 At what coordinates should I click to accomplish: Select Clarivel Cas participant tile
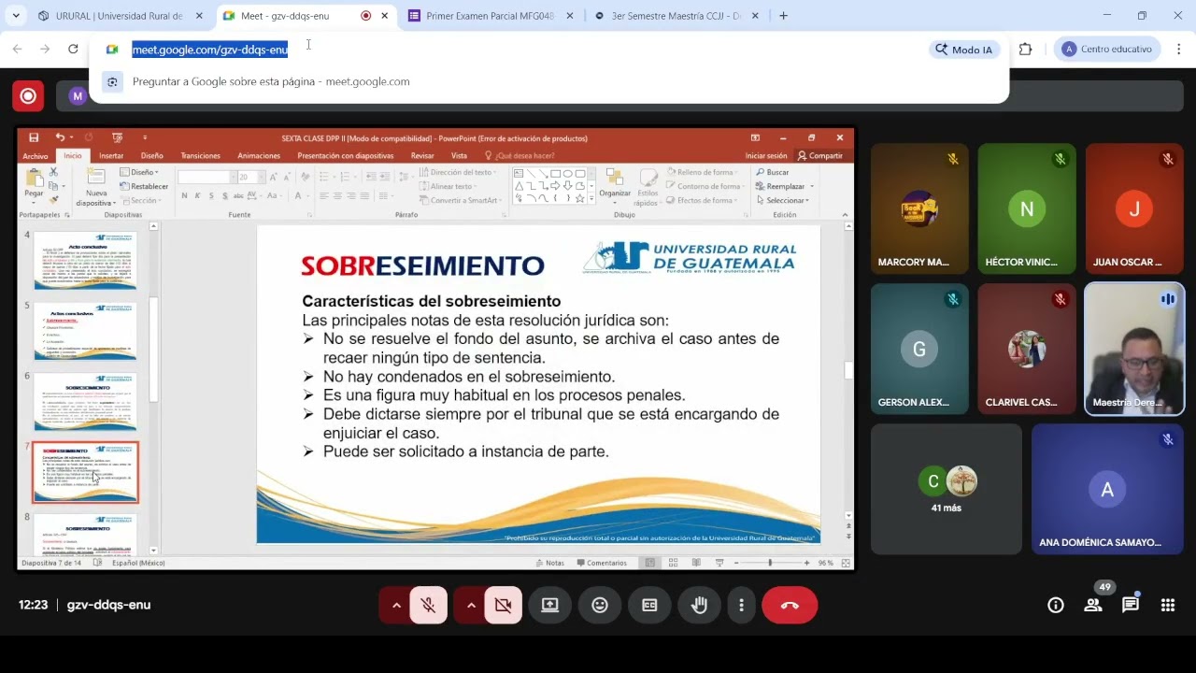[1027, 349]
